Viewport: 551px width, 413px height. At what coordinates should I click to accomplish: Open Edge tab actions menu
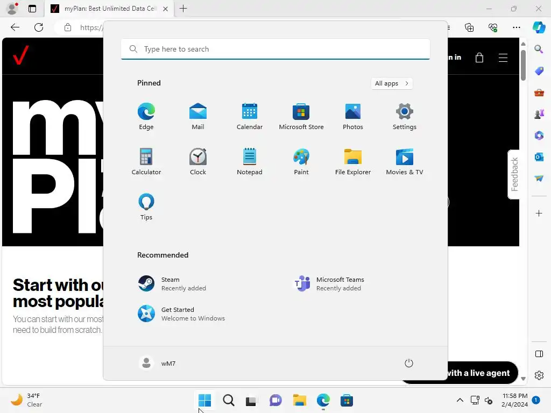pos(32,9)
